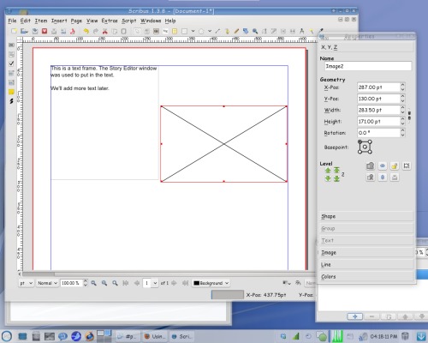Click the Name field containing Image2
The height and width of the screenshot is (343, 428).
click(x=368, y=66)
